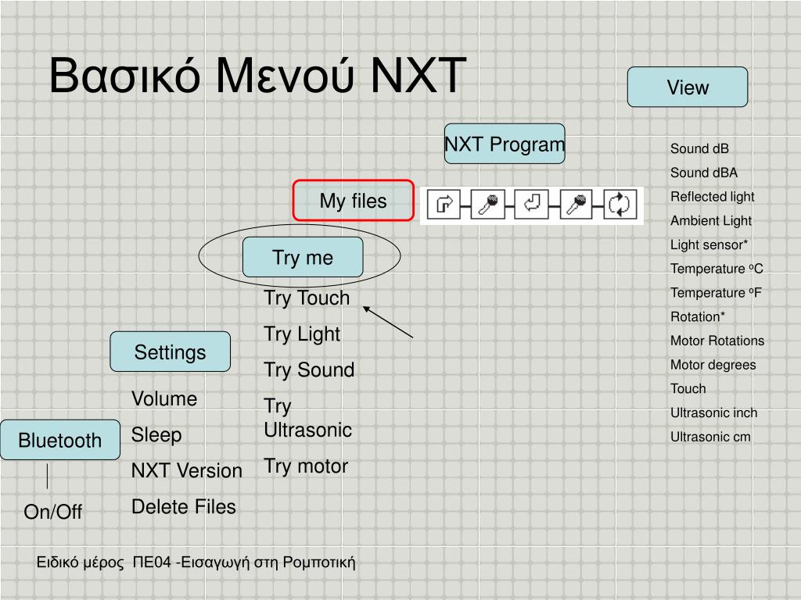The image size is (801, 600).
Task: Open the Bluetooth box
Action: pos(60,440)
